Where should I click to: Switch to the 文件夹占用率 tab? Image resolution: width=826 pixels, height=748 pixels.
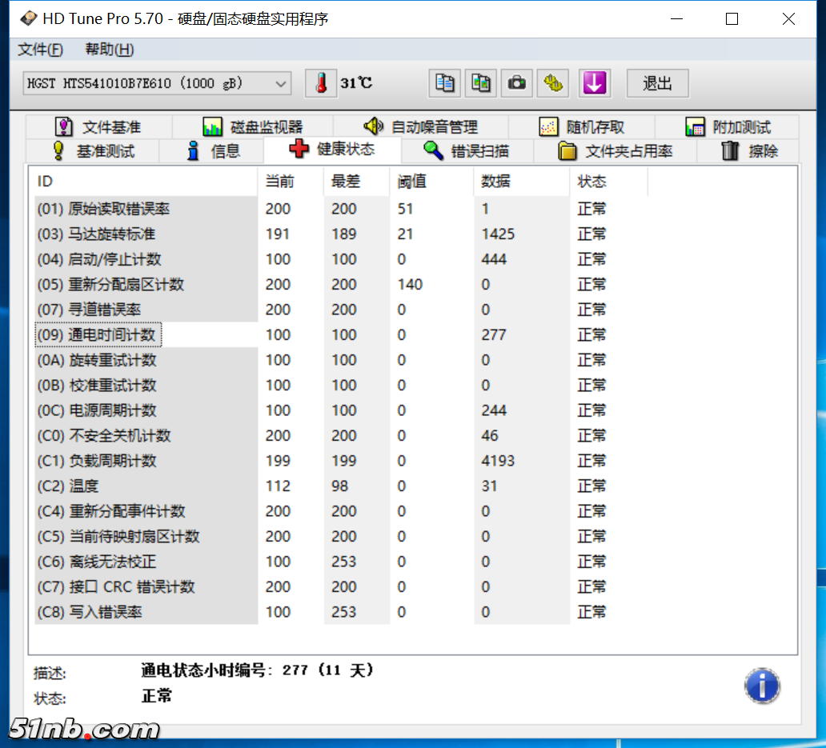click(618, 150)
